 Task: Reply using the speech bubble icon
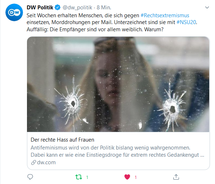click(x=30, y=177)
